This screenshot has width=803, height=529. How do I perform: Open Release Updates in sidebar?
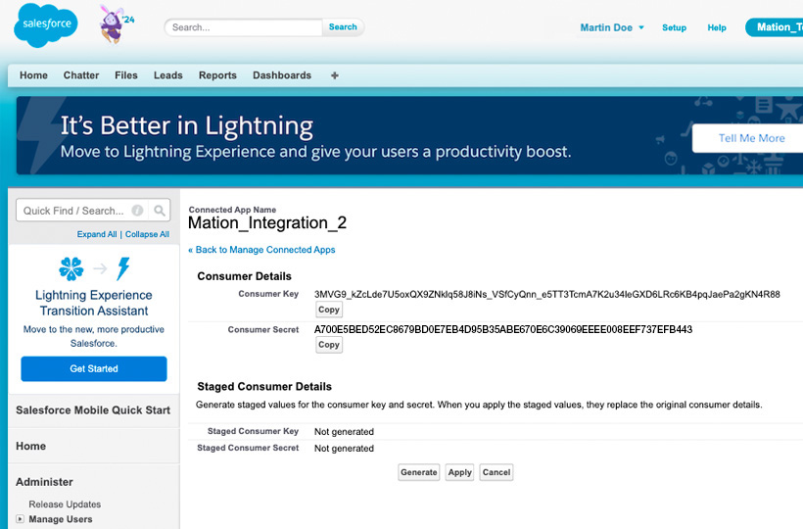[x=65, y=504]
